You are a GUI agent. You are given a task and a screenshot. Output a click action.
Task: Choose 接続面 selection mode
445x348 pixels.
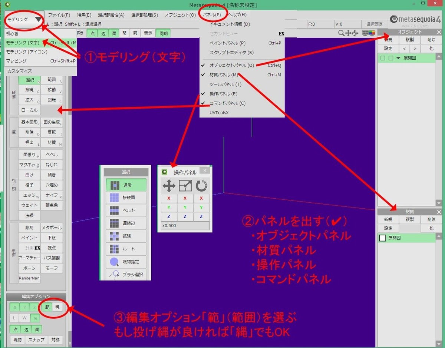[126, 198]
